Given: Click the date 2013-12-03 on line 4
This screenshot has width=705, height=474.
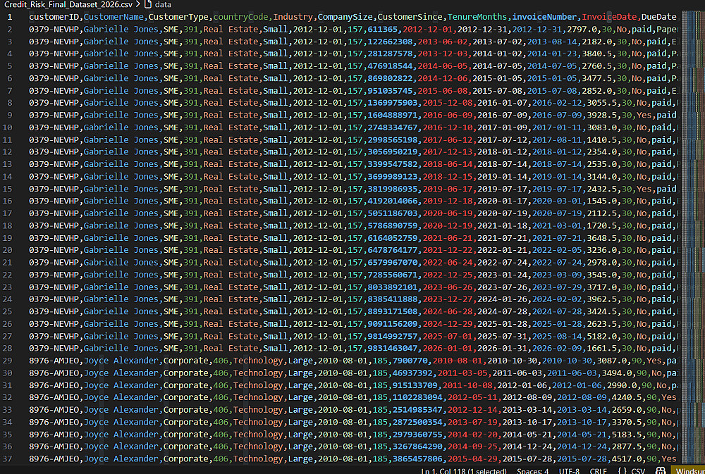Looking at the screenshot, I should tap(443, 54).
